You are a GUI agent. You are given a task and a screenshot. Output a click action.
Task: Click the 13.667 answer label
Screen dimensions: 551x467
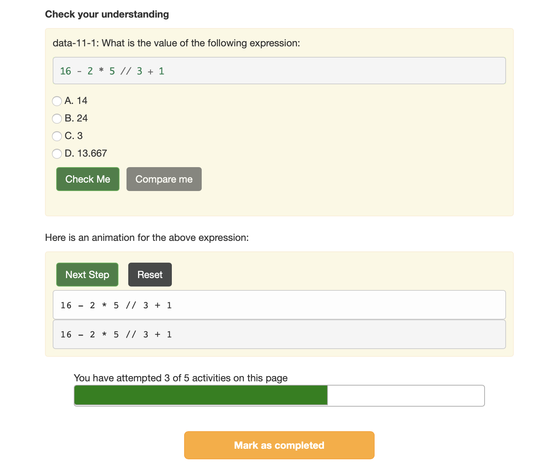pos(86,153)
